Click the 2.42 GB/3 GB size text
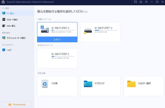Screen dimensions: 165x108 point(101,32)
